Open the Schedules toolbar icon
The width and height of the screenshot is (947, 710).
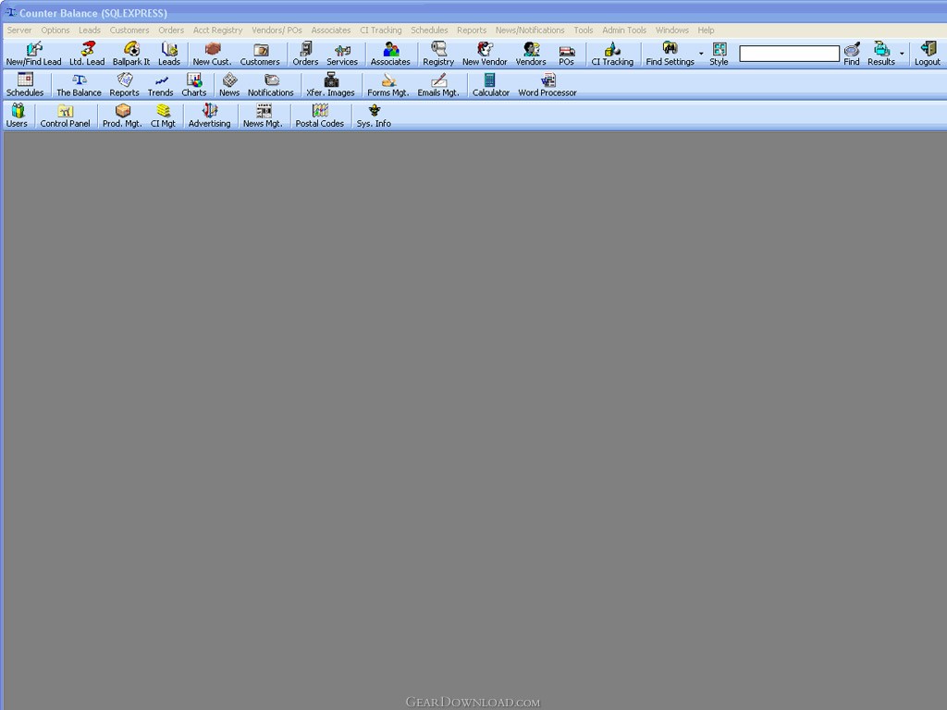(x=25, y=84)
